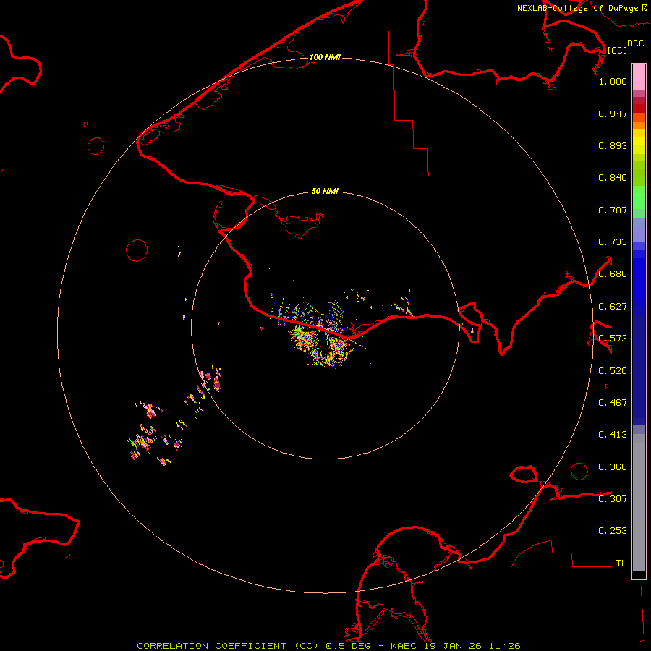Click the [CC] product label
Screen dimensions: 651x651
617,50
